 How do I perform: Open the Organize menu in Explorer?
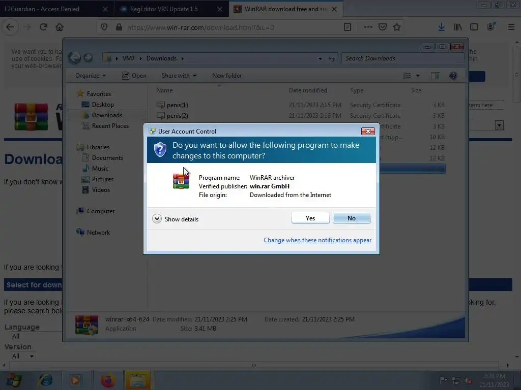(x=91, y=76)
